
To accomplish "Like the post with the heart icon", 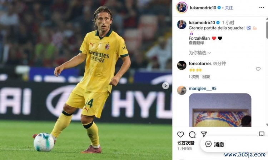I will pyautogui.click(x=180, y=135).
